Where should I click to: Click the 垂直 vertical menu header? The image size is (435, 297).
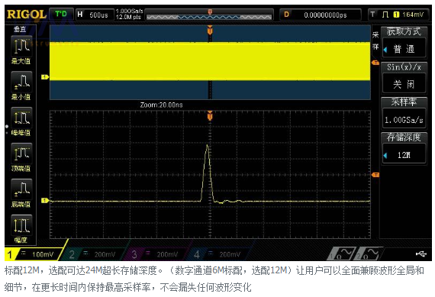coord(20,30)
